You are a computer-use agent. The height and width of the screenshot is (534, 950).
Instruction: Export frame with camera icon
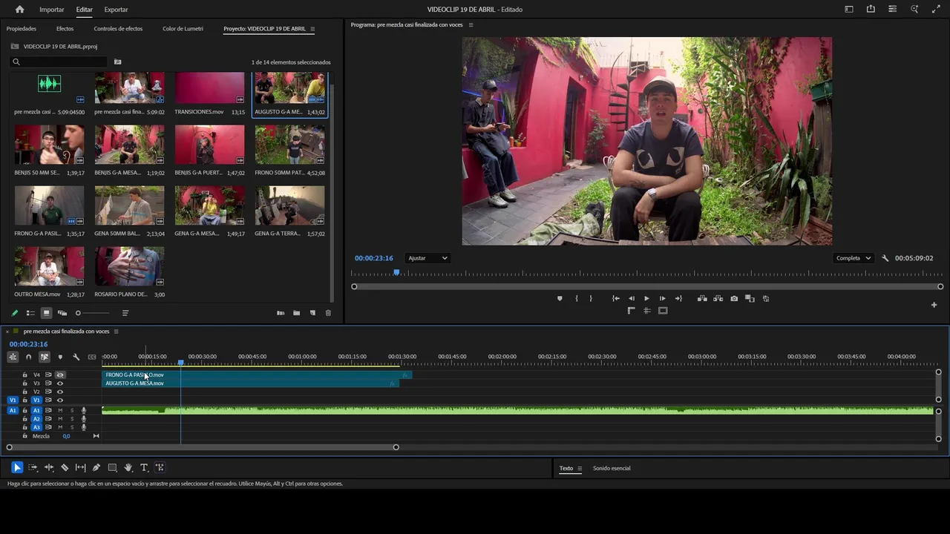[x=734, y=299]
